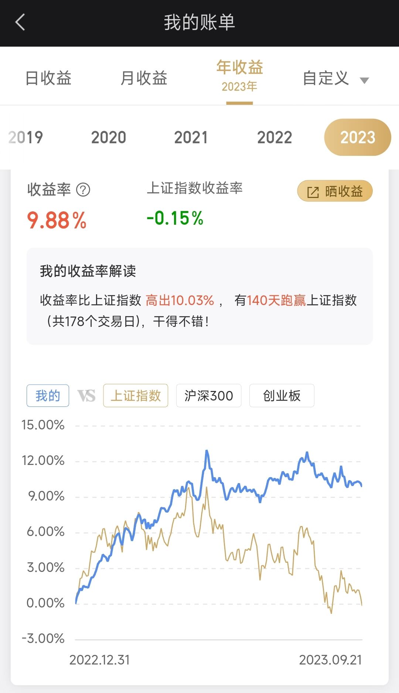Select year 2019
The image size is (399, 693).
pos(26,137)
